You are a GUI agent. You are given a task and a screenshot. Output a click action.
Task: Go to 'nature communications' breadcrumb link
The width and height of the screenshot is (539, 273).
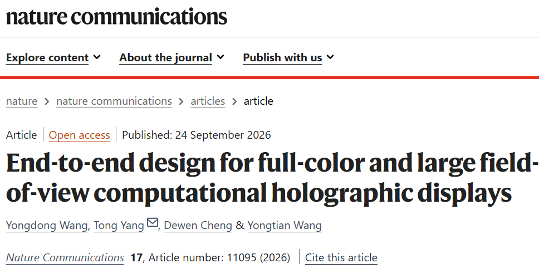pyautogui.click(x=114, y=101)
